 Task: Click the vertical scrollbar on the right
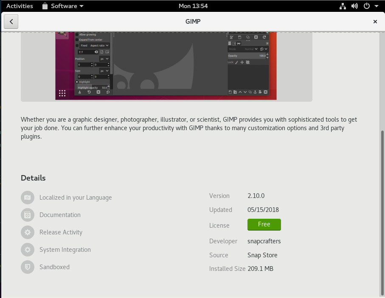pos(382,212)
